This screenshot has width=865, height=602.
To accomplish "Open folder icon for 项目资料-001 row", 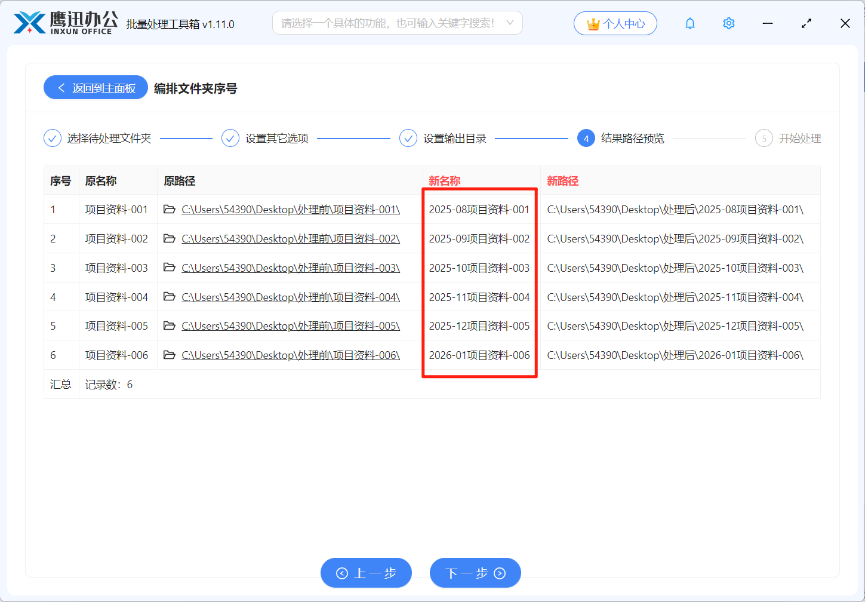I will click(x=170, y=210).
